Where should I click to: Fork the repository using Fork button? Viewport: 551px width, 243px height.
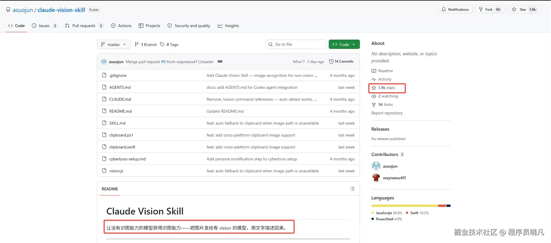[490, 9]
